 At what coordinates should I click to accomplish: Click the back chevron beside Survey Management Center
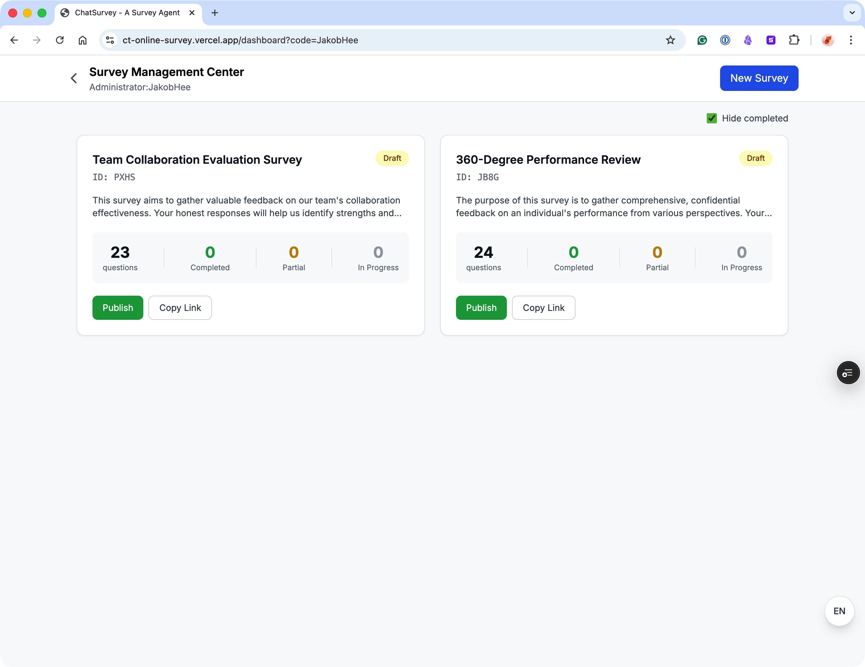point(74,78)
